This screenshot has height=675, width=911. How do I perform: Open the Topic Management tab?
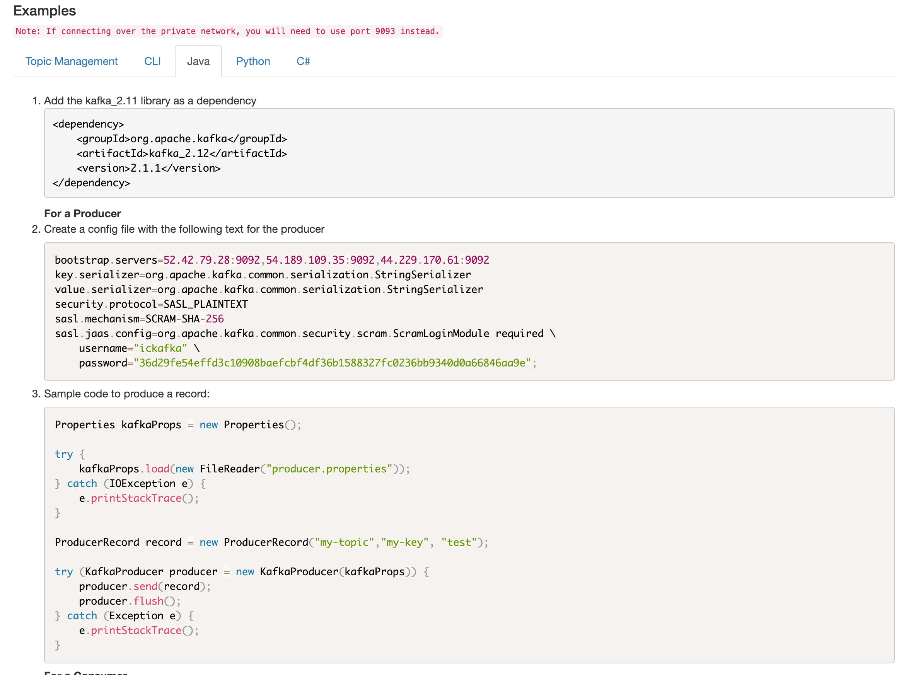point(72,61)
